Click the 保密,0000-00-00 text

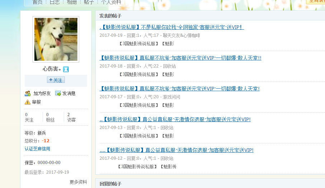pyautogui.click(x=43, y=163)
